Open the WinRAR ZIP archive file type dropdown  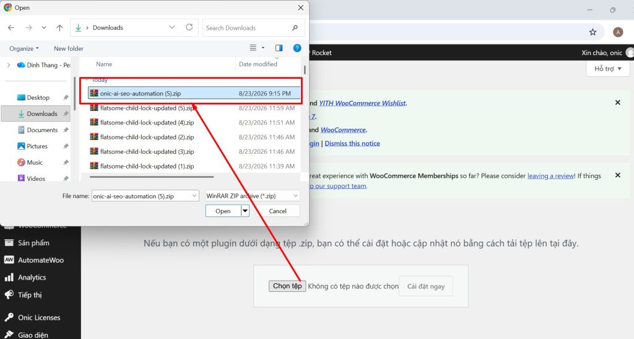tap(253, 196)
